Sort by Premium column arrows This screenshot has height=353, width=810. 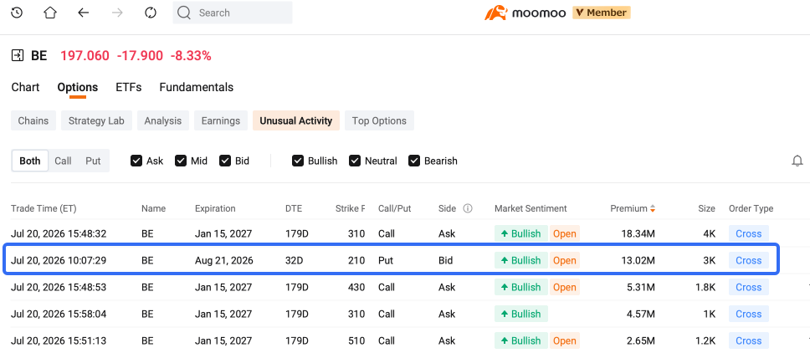tap(653, 208)
